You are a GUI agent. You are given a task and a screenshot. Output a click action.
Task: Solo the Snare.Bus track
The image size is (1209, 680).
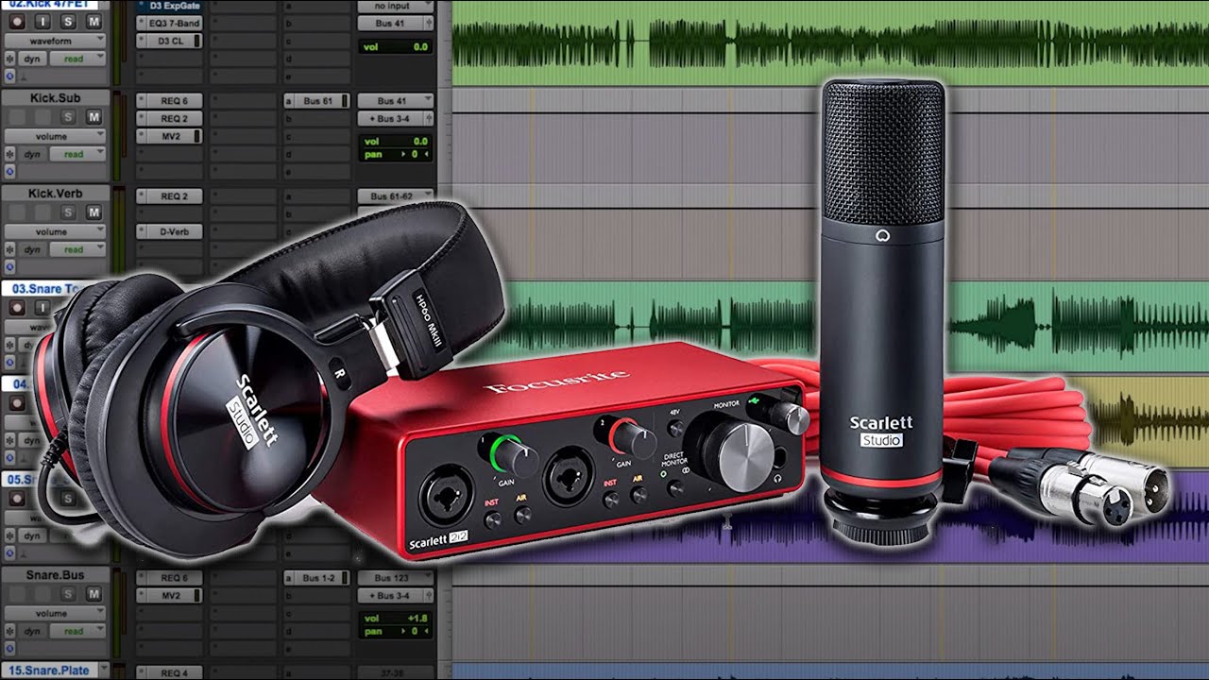click(68, 594)
